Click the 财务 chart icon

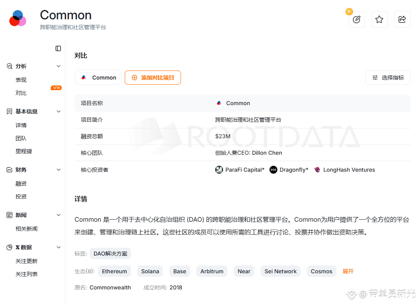pyautogui.click(x=9, y=170)
